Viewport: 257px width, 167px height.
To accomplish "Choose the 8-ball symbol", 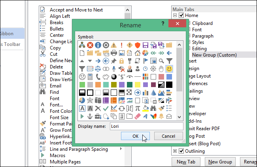I will (114, 77).
